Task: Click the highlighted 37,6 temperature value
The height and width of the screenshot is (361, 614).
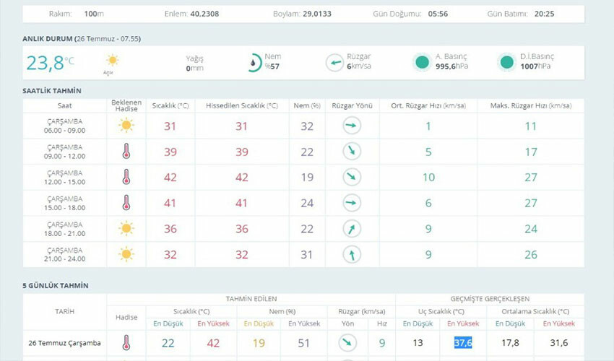Action: coord(463,343)
